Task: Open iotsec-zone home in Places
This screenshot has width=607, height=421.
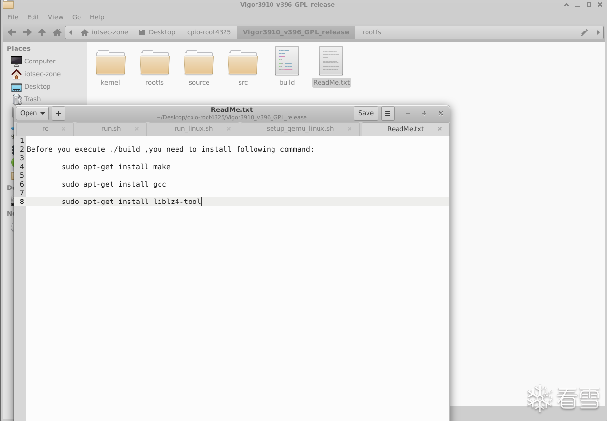Action: pos(42,74)
